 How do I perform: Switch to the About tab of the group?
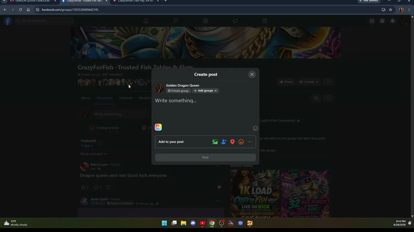point(85,98)
